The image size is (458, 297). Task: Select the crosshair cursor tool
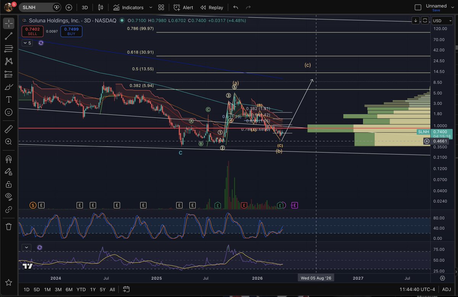[x=9, y=24]
